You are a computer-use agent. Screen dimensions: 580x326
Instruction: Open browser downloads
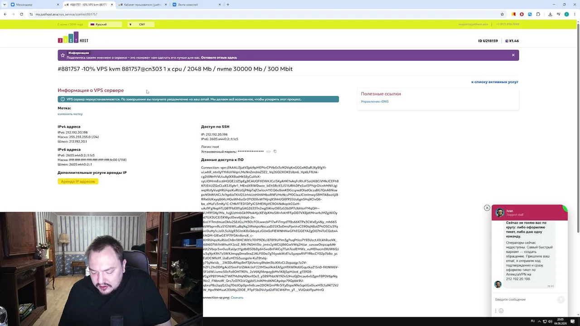[550, 14]
